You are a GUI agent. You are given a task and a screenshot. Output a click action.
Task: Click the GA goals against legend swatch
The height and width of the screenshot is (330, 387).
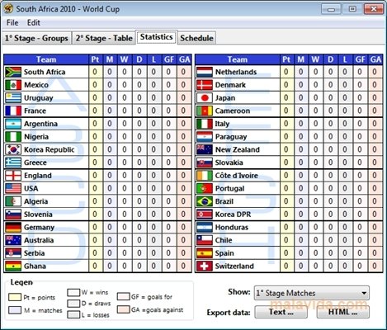[123, 309]
